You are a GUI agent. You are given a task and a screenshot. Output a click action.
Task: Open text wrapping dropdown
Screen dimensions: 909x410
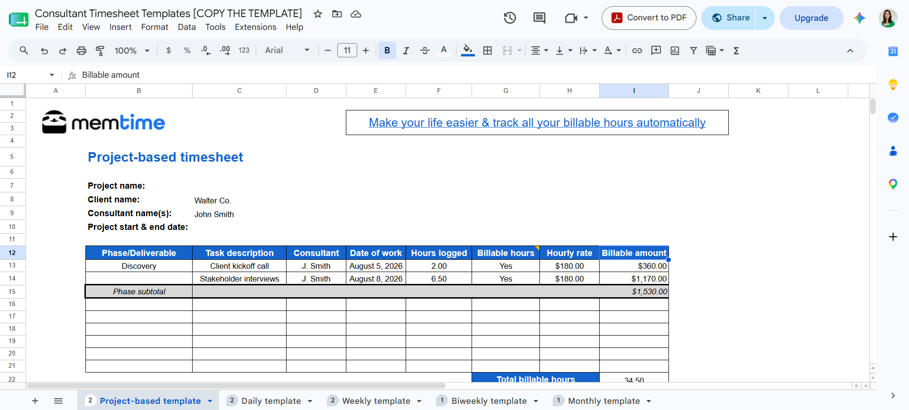tap(588, 50)
